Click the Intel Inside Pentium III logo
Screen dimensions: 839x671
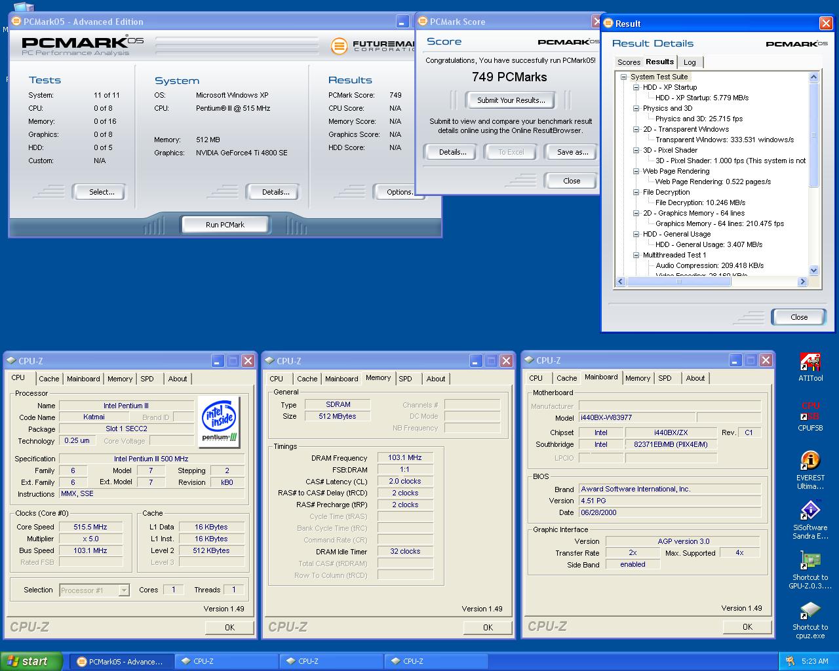(x=219, y=421)
